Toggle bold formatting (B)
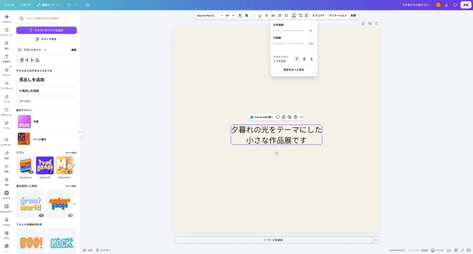The image size is (473, 254). pos(247,15)
